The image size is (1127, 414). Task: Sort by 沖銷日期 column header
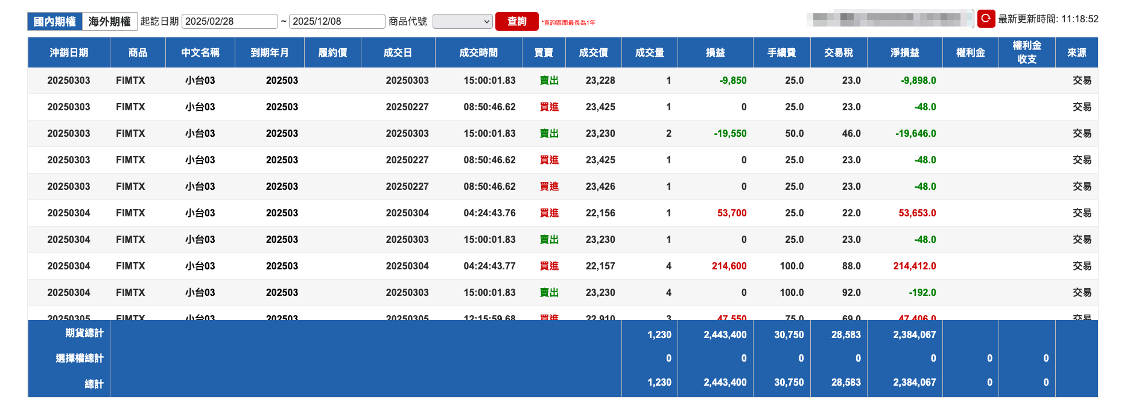point(69,52)
